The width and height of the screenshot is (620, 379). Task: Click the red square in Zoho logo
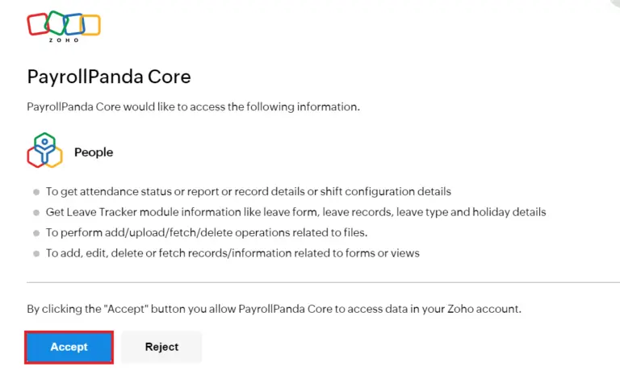click(x=38, y=24)
